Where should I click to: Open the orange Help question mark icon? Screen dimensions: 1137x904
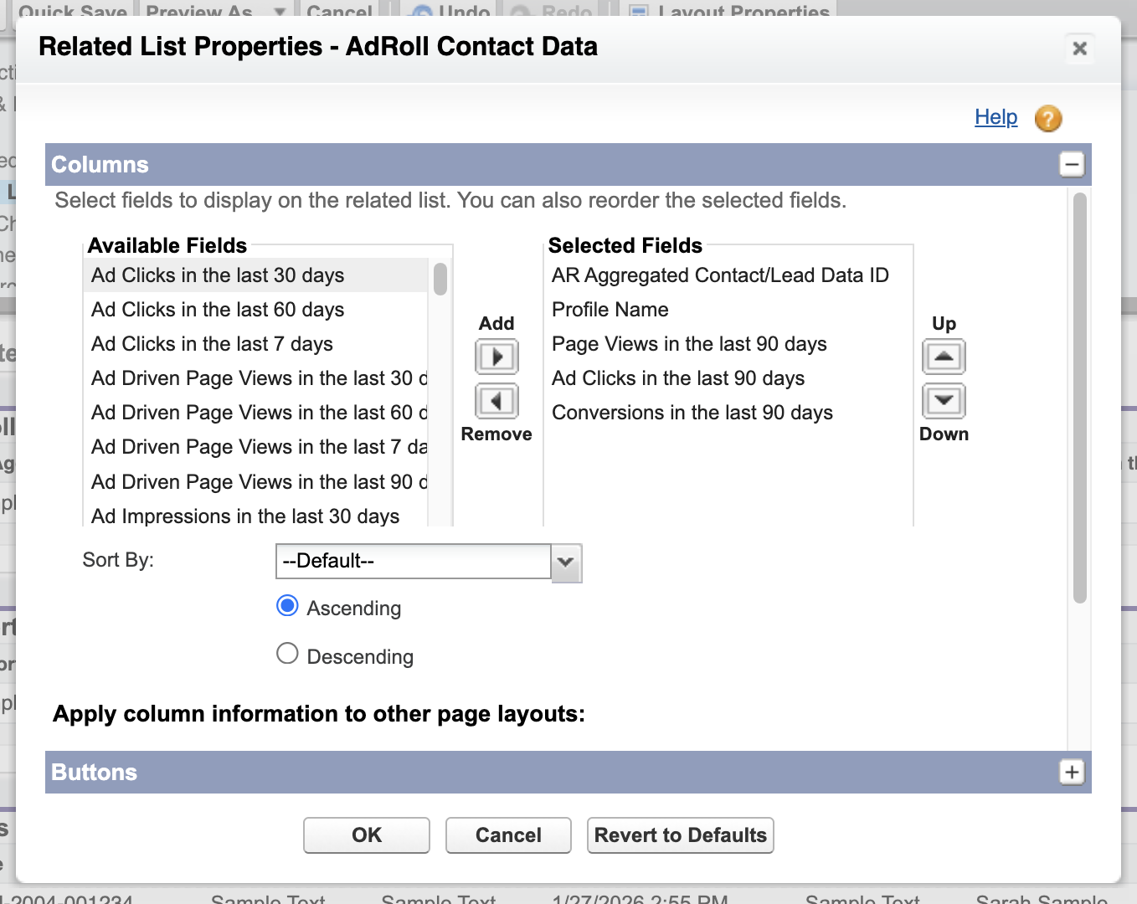point(1047,119)
